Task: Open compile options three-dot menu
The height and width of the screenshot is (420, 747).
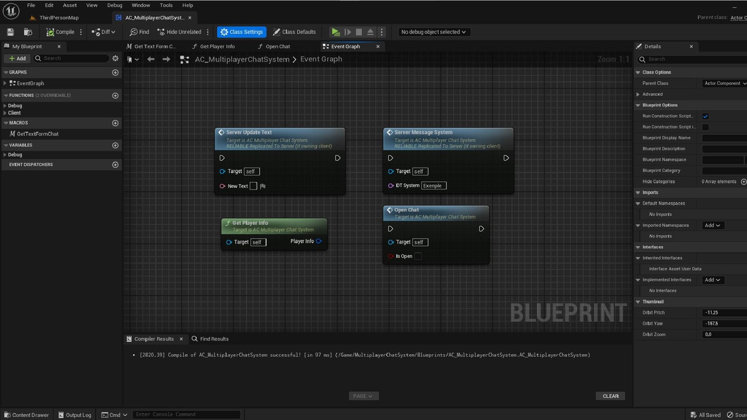Action: [x=81, y=32]
